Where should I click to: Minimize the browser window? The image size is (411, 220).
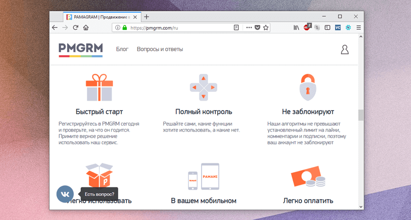324,17
